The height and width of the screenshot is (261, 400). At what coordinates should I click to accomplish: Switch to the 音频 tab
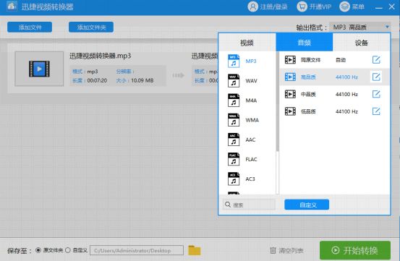(304, 43)
